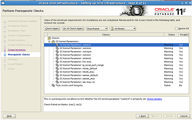Click the OS Kernel Parameters group label
Screen dimensions: 192x120
click(67, 42)
